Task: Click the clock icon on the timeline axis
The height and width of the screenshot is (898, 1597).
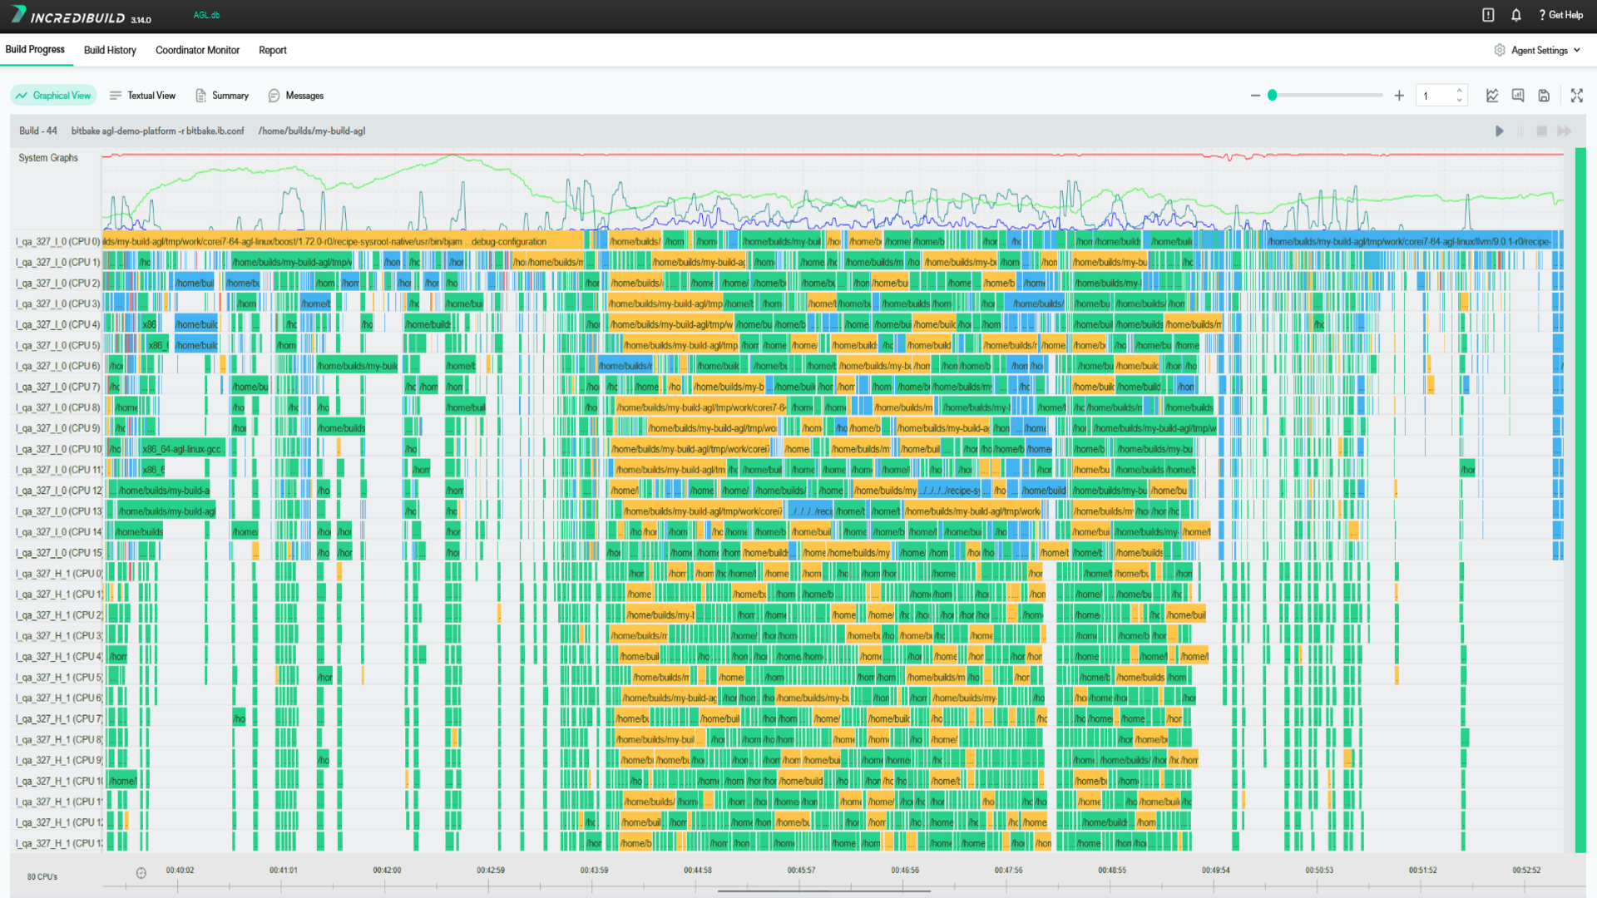Action: 141,873
